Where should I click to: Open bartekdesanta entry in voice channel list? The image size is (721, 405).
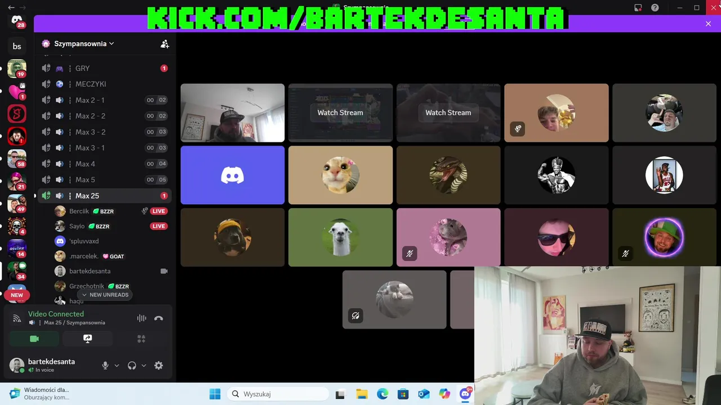click(111, 271)
